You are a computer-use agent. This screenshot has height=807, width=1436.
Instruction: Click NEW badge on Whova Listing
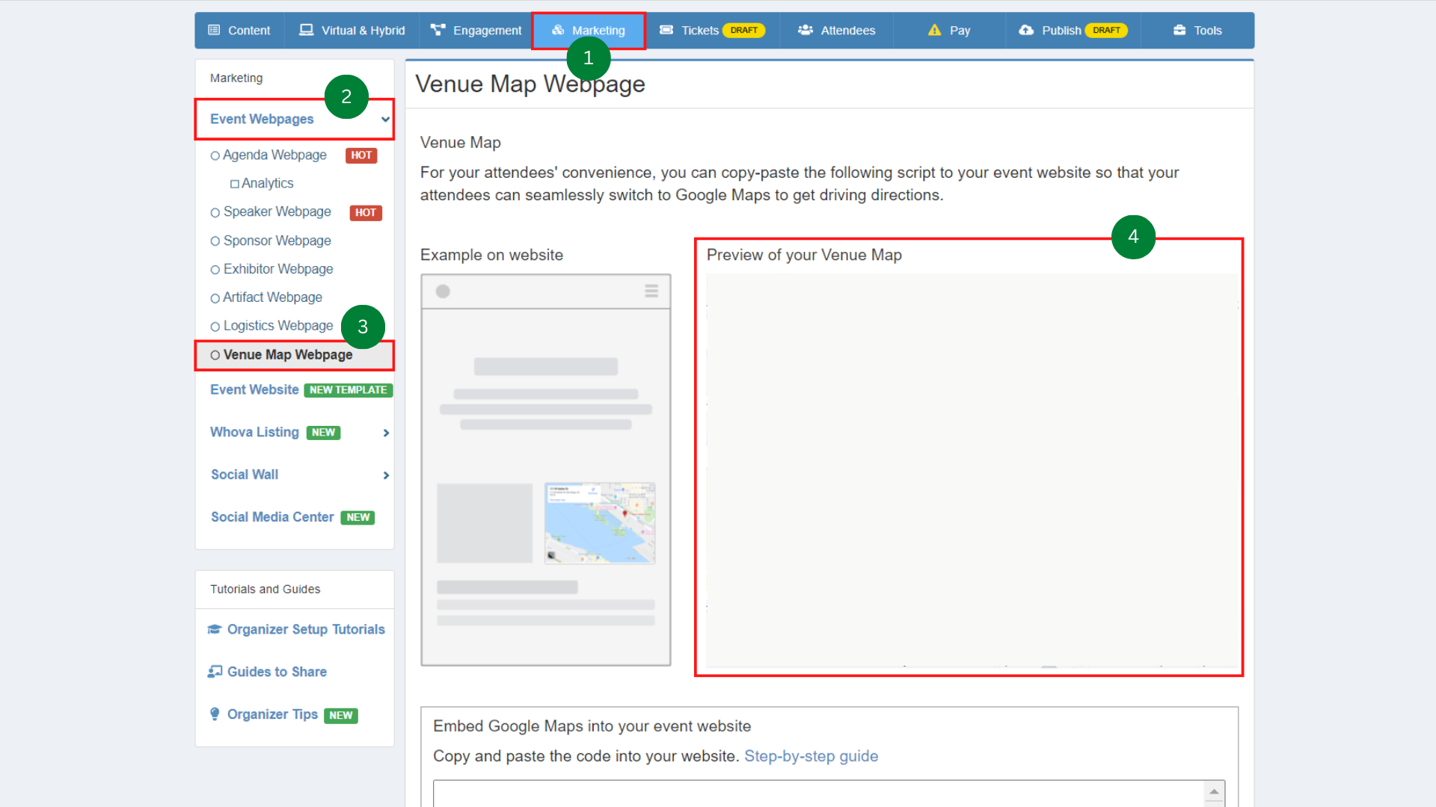coord(323,433)
